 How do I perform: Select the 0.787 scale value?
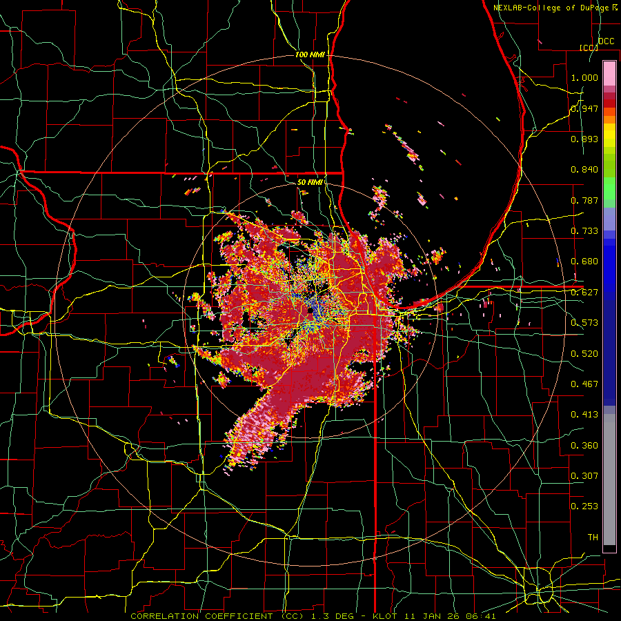584,200
